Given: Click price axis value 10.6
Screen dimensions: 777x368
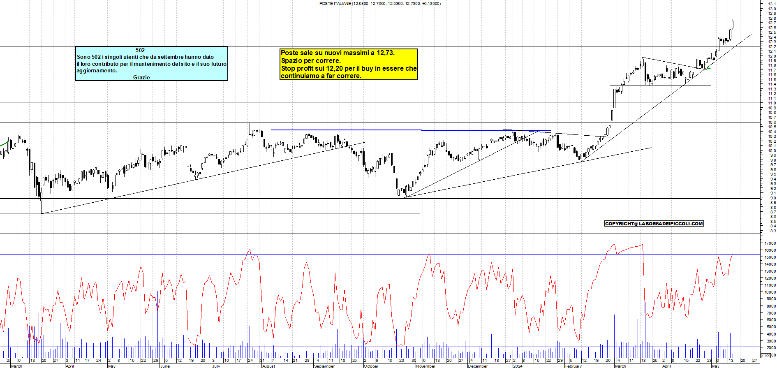Looking at the screenshot, I should [x=772, y=122].
